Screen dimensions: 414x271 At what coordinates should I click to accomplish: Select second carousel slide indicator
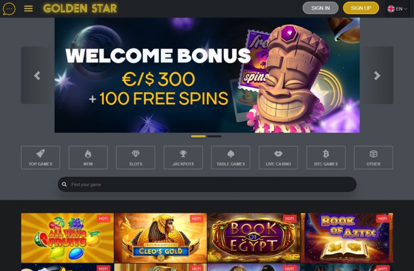point(214,136)
